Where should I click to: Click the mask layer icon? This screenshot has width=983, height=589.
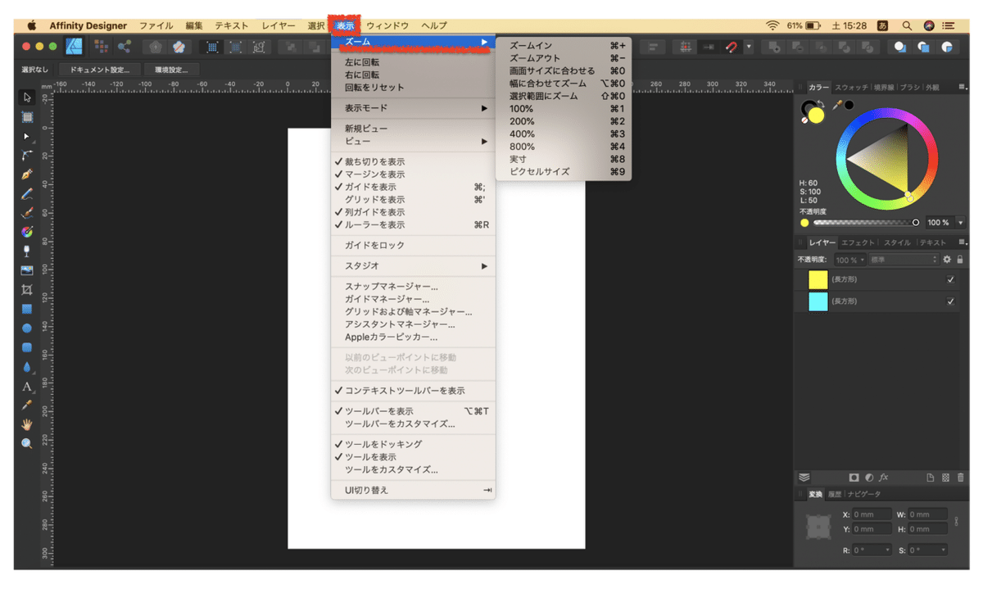click(854, 478)
